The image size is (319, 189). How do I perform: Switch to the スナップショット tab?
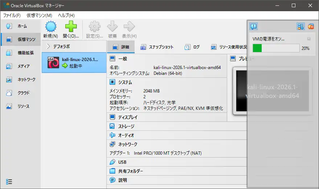pyautogui.click(x=157, y=47)
